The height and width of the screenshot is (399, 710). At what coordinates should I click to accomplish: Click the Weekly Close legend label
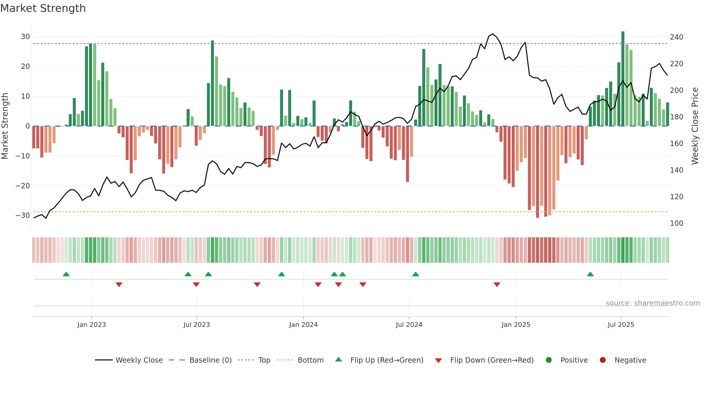tap(139, 360)
